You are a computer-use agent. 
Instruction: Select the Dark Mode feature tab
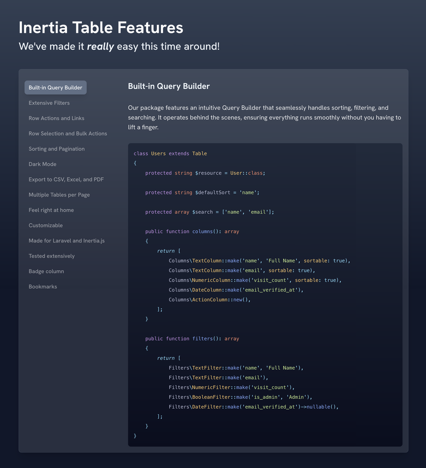[43, 164]
